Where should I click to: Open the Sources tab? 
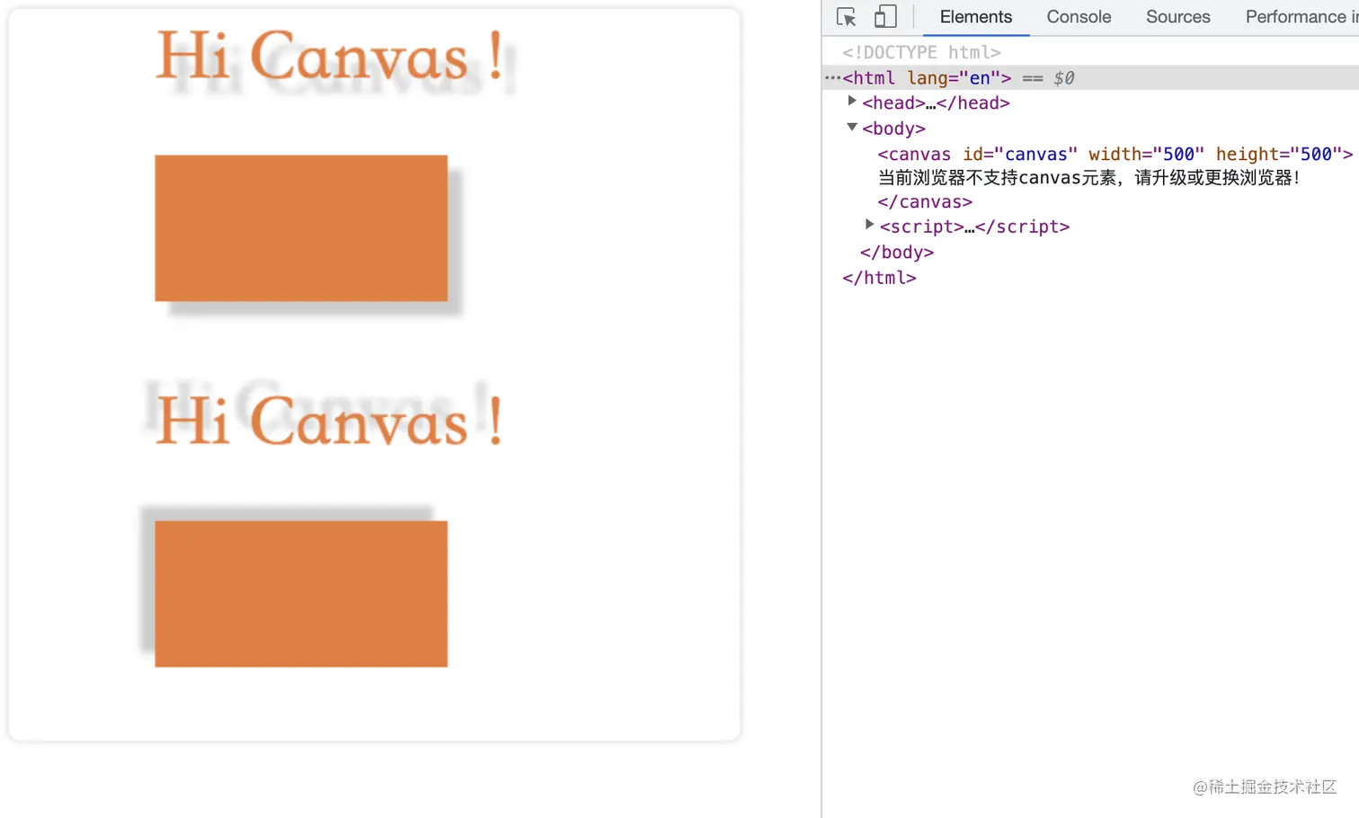coord(1177,16)
